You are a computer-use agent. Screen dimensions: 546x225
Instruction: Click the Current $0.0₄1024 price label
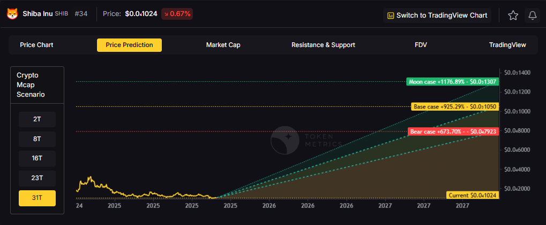click(473, 195)
